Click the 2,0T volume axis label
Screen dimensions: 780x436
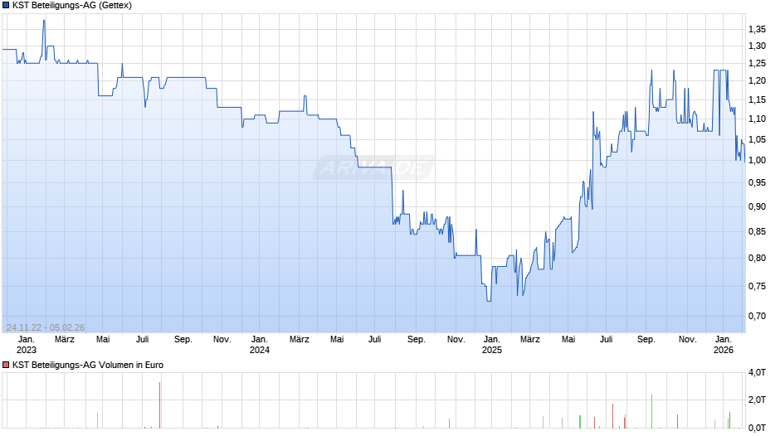(x=757, y=400)
